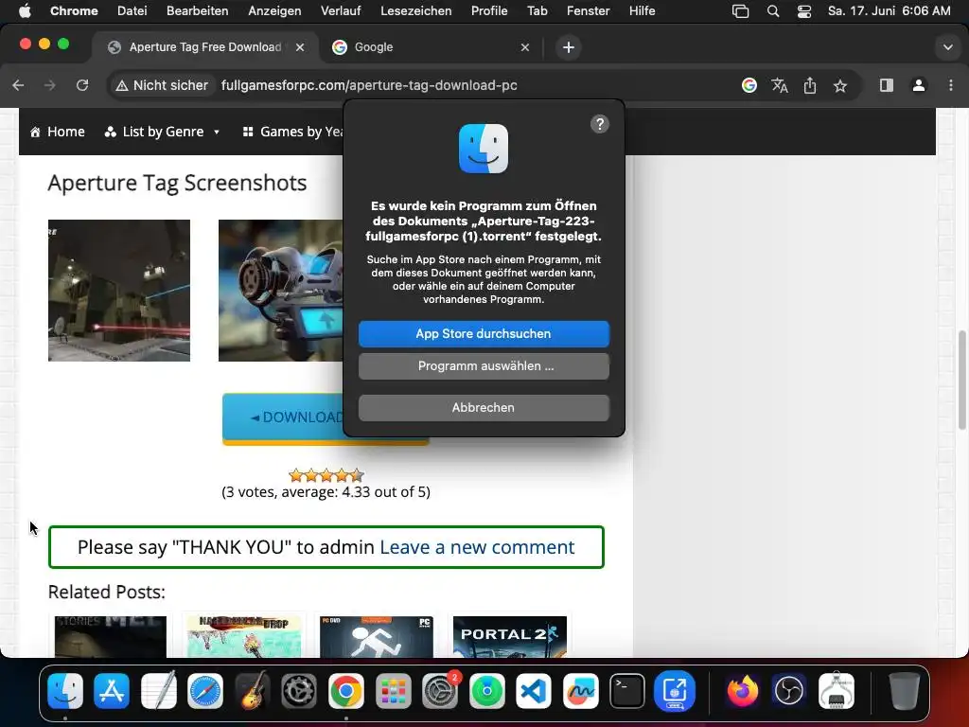Open System Settings with badge in Dock
This screenshot has width=969, height=727.
(440, 690)
